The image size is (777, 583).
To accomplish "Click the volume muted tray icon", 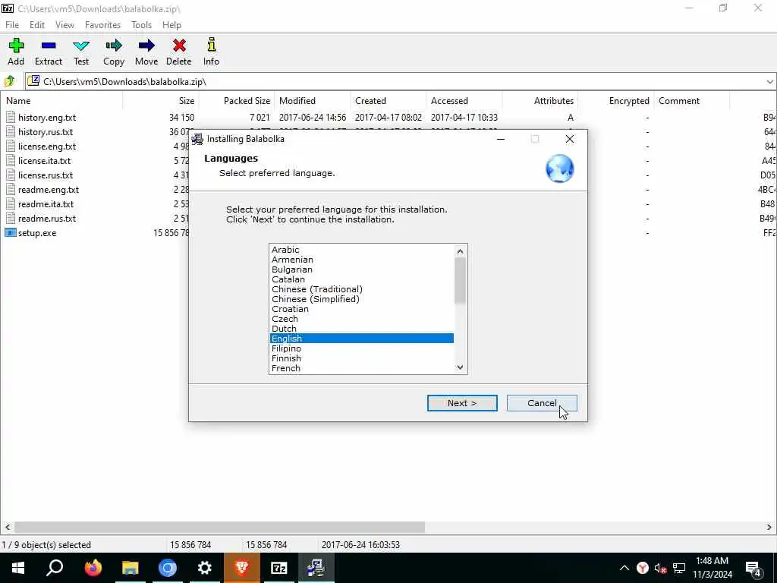I will point(660,568).
